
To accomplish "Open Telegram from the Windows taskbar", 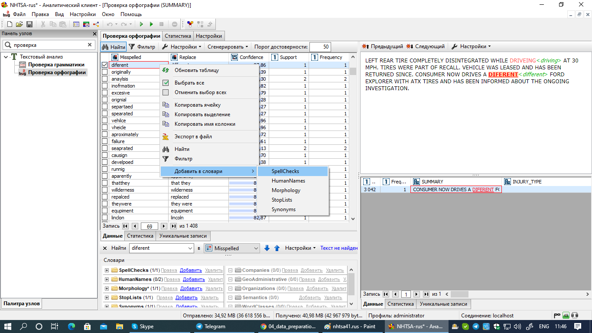I will pyautogui.click(x=211, y=326).
